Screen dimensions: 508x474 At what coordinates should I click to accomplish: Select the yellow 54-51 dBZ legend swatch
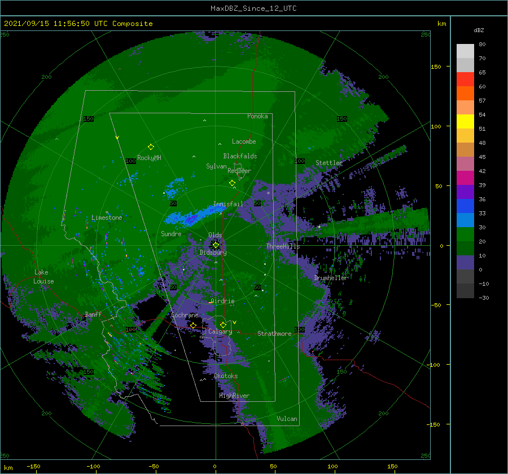coord(465,122)
